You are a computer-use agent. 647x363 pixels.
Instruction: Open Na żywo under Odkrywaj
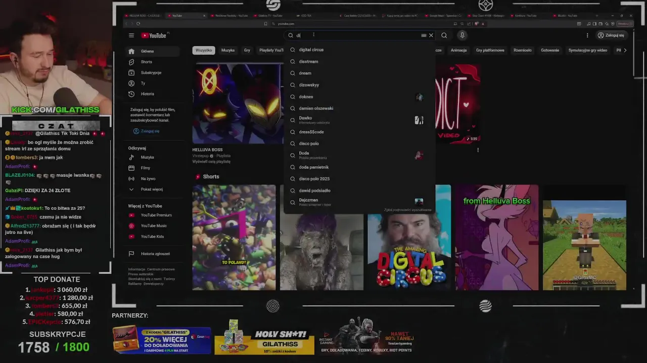[152, 178]
